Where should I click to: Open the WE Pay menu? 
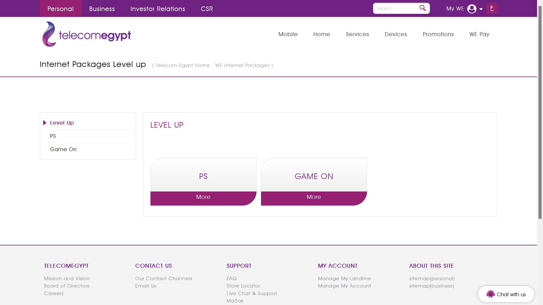pos(479,34)
